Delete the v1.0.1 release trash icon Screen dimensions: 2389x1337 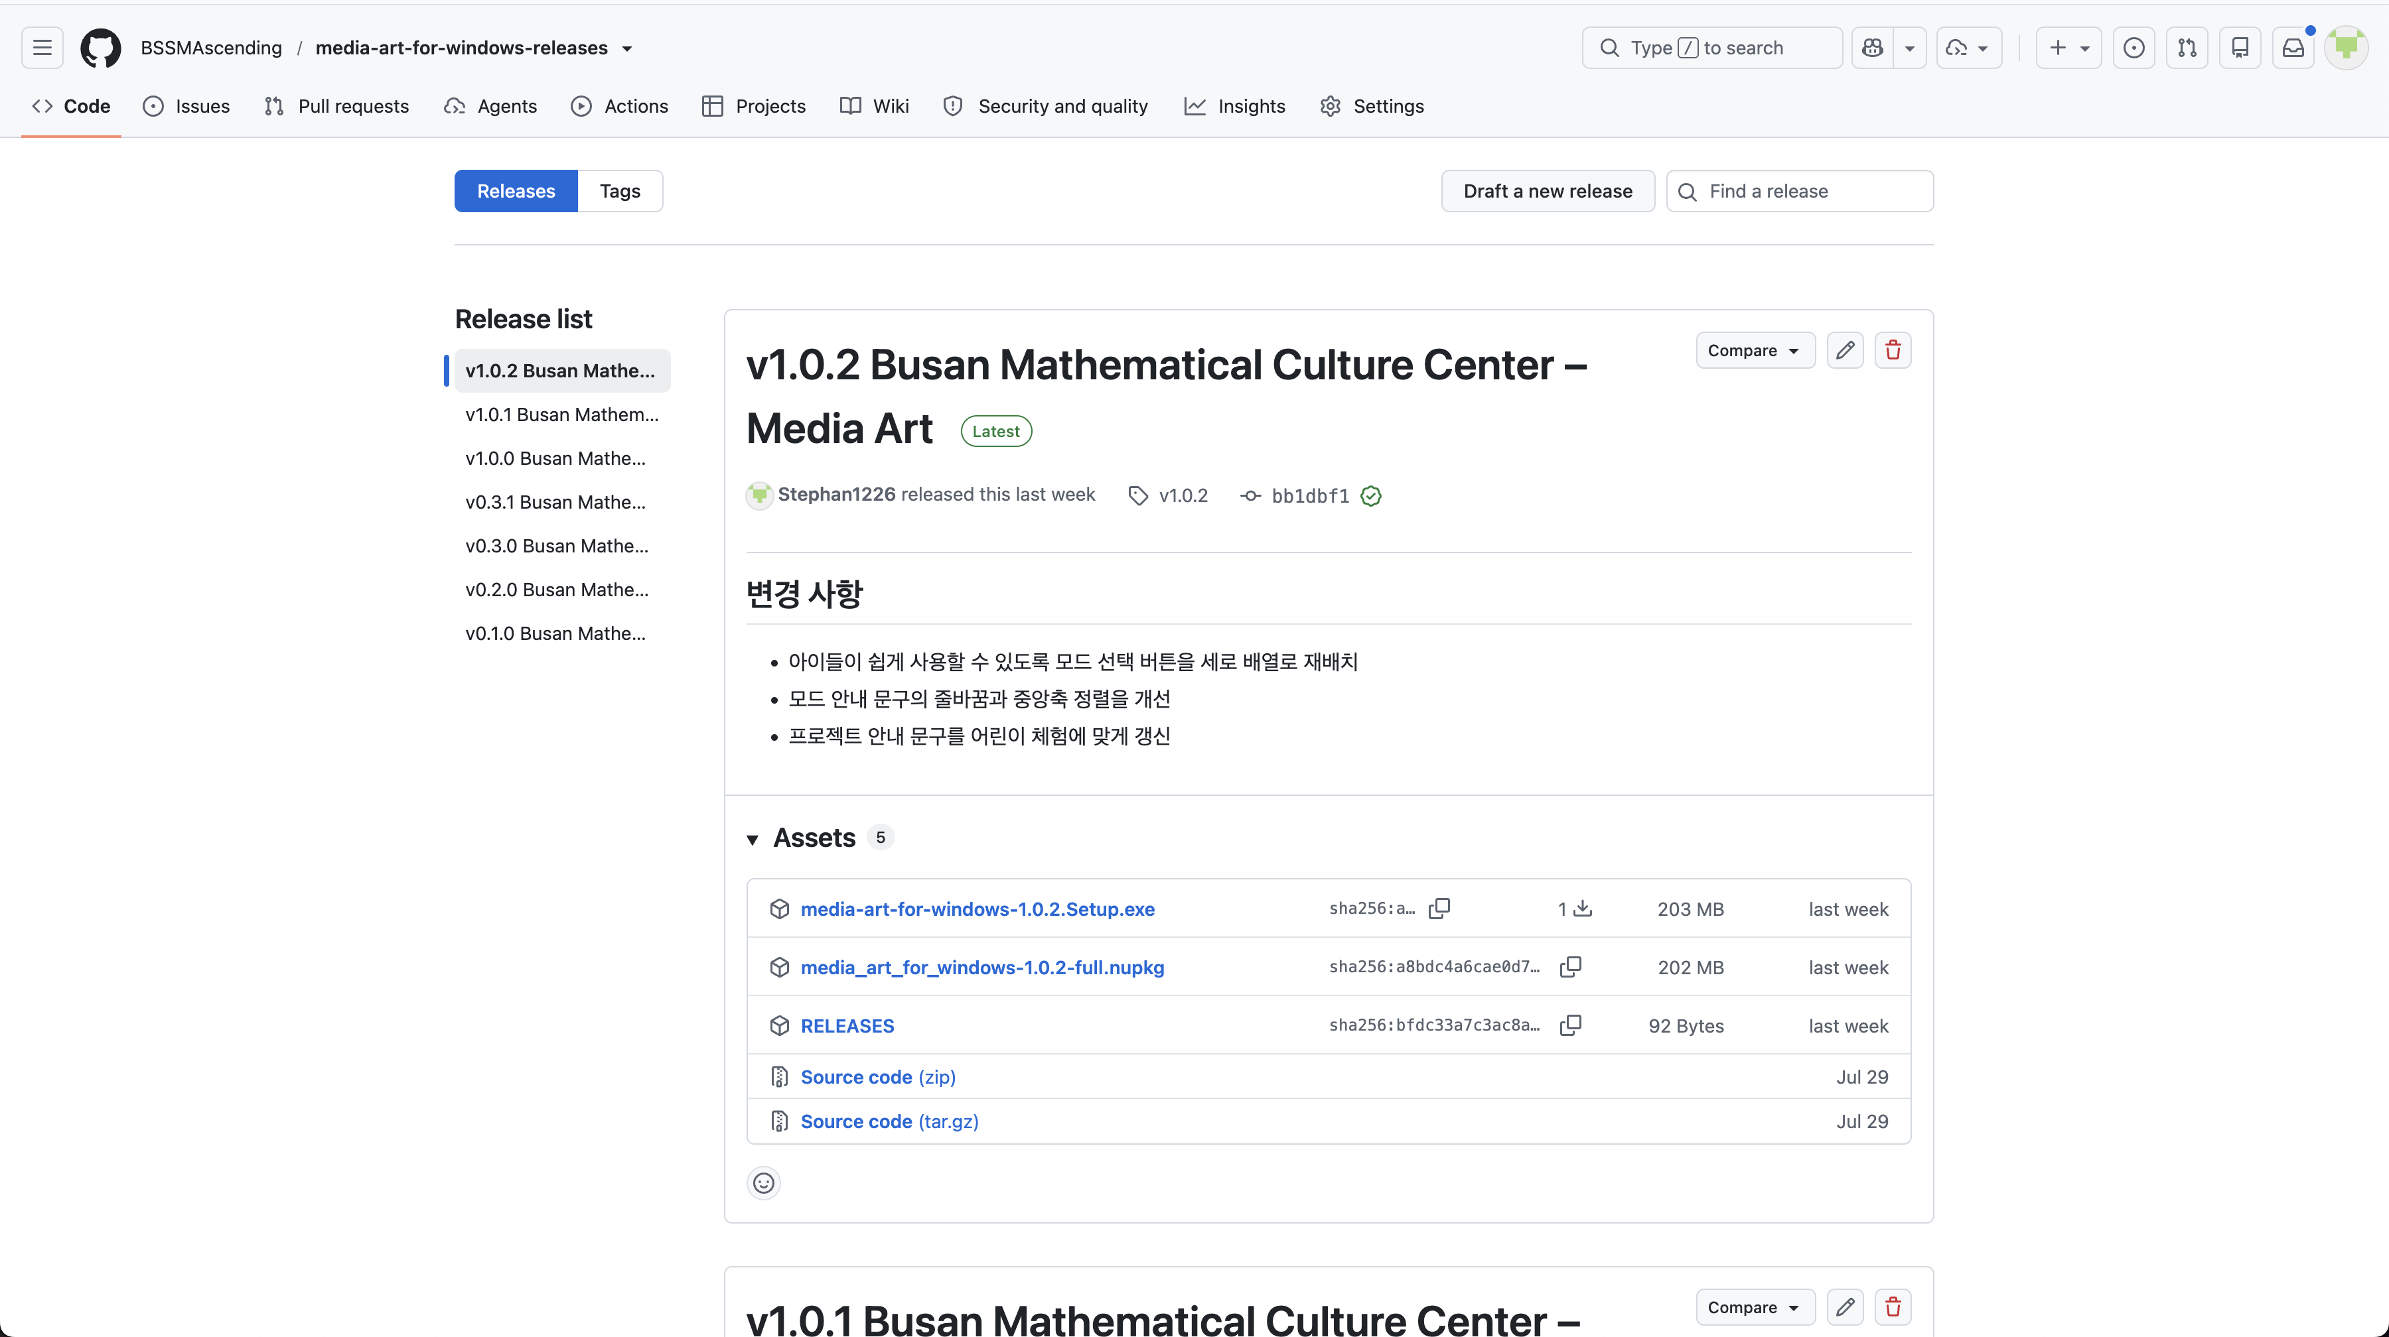(1893, 1307)
